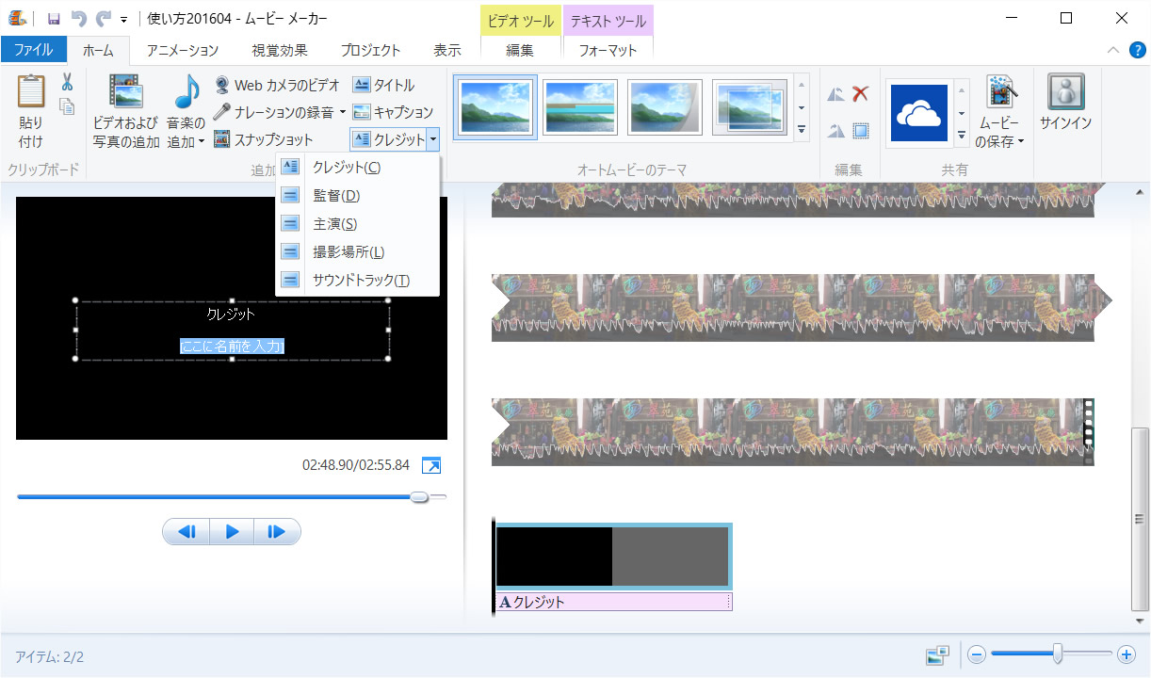
Task: Step to the next frame
Action: (x=276, y=532)
